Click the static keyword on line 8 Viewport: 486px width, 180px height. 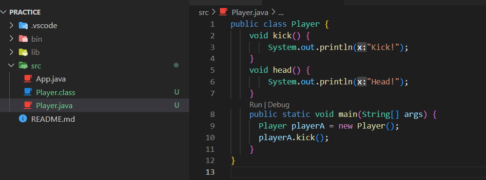[296, 115]
